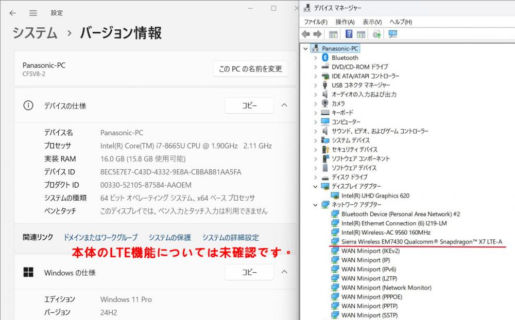Select the Intel(R) UHD Graphics 620 adapter icon
This screenshot has width=515, height=320.
click(x=335, y=195)
